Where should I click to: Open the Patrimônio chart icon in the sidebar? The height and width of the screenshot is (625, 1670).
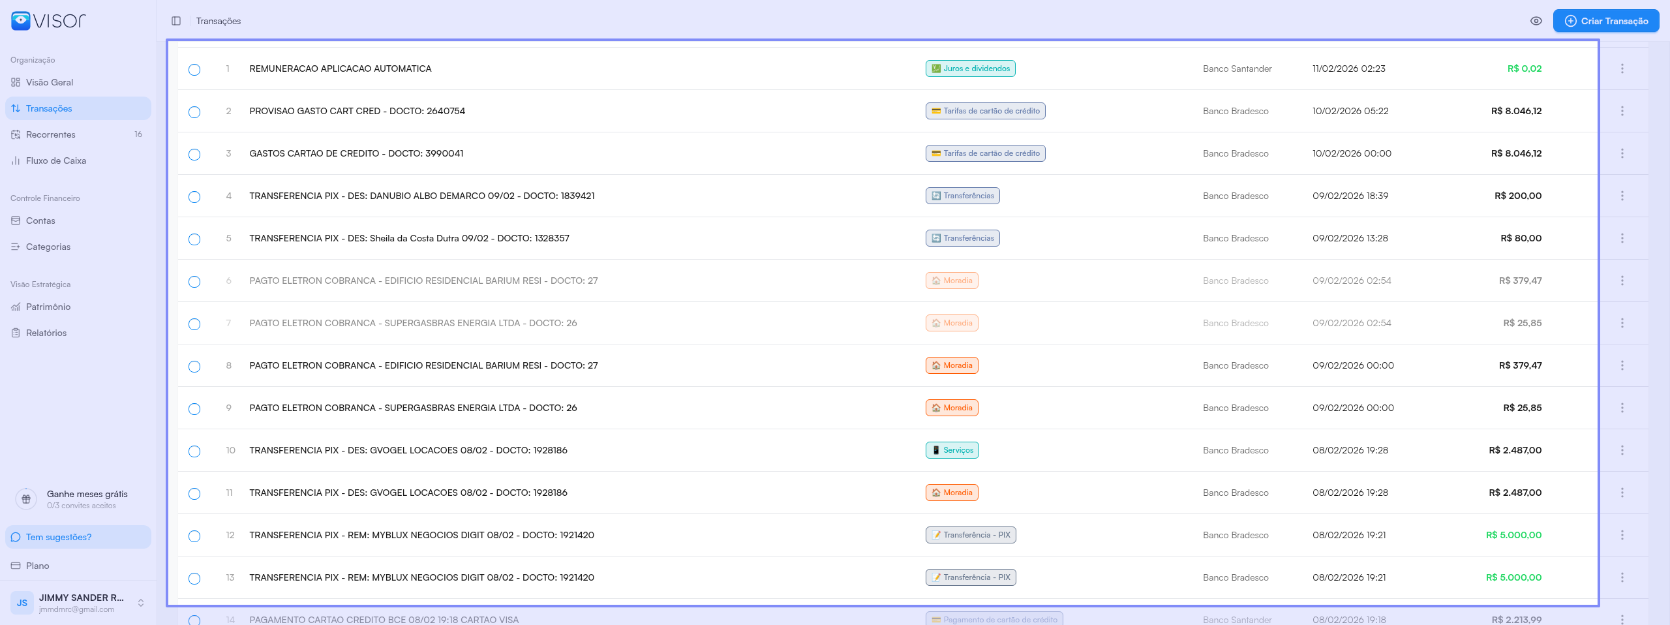click(16, 307)
